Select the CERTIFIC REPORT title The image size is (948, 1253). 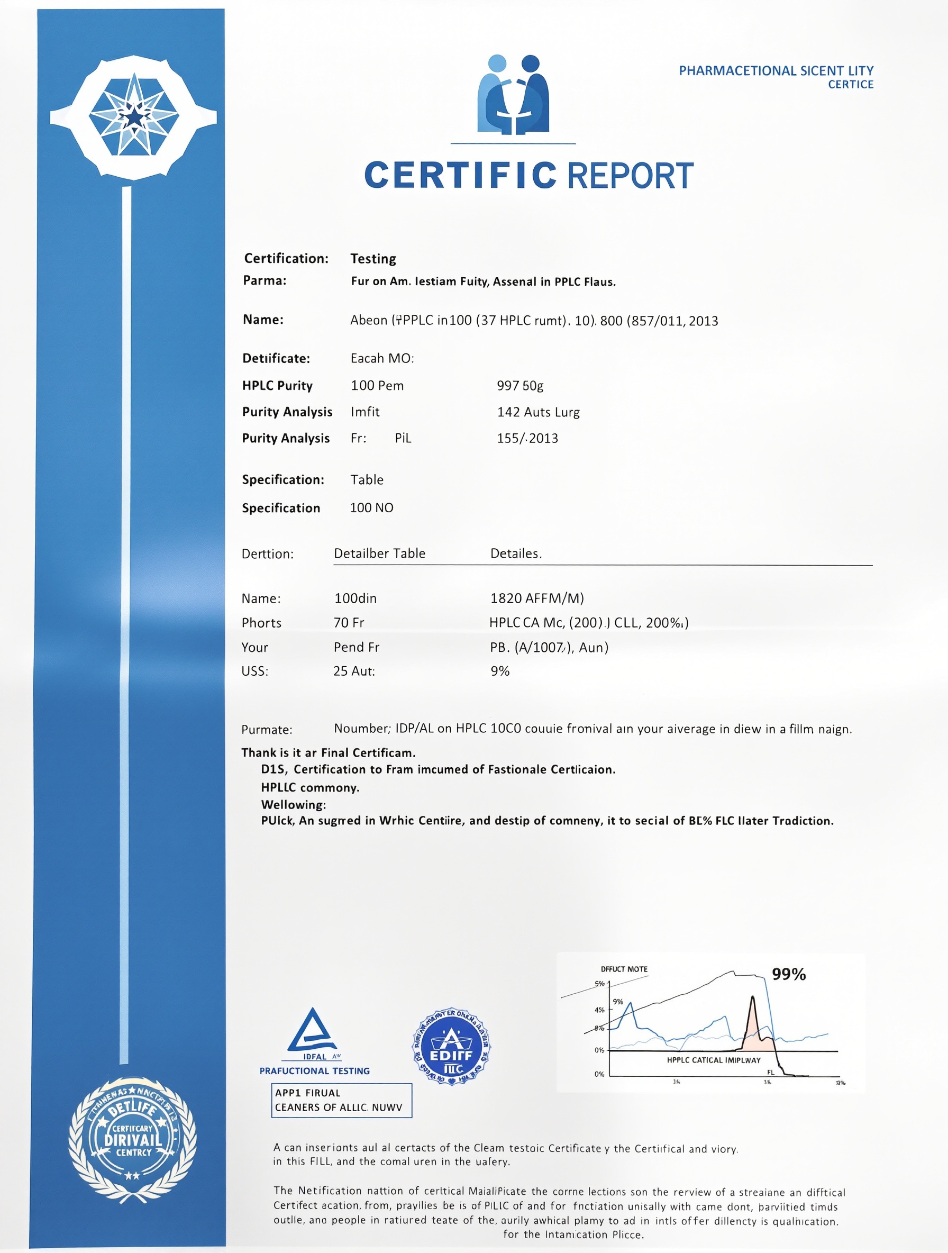(x=528, y=175)
